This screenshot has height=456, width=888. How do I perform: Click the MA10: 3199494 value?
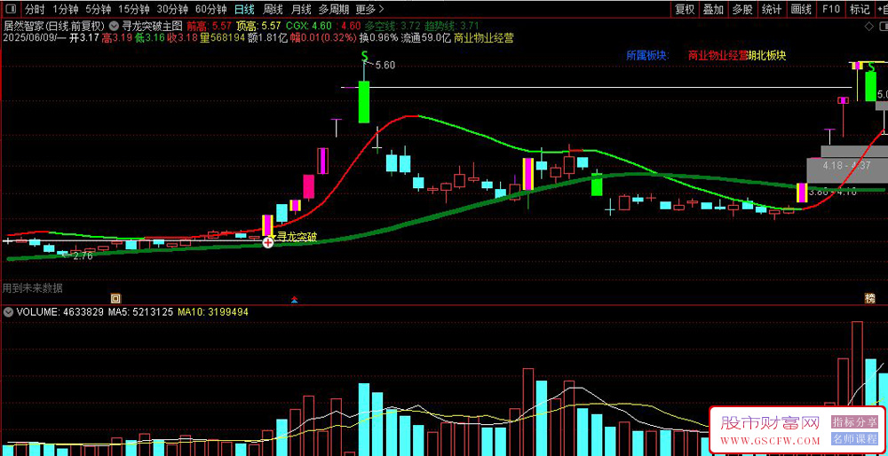[x=213, y=311]
